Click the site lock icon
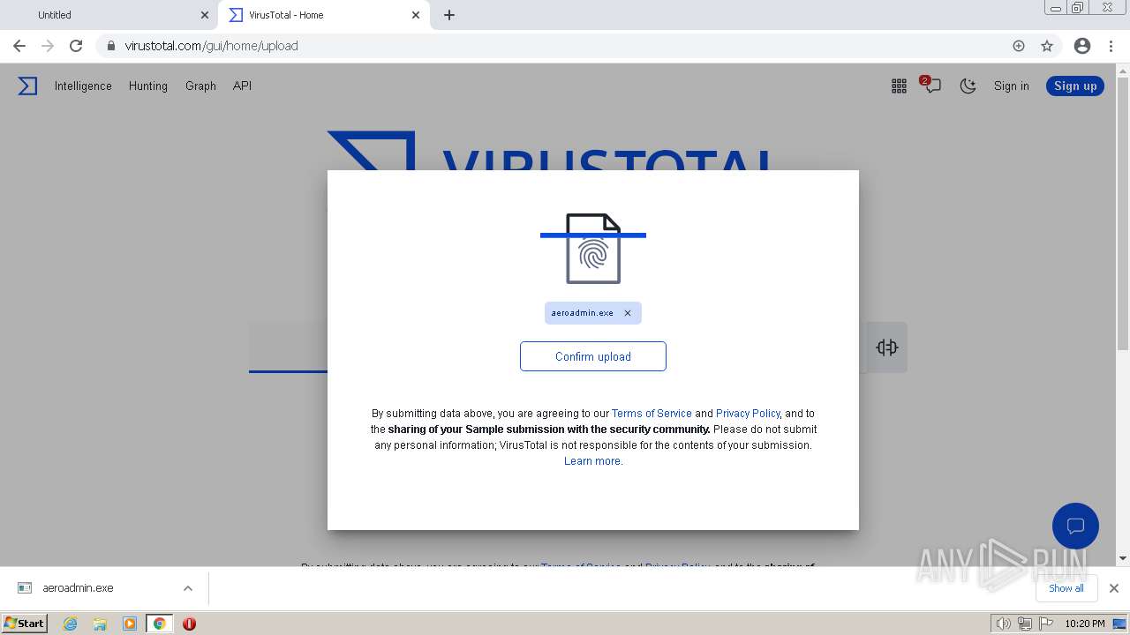The image size is (1130, 635). pos(110,46)
